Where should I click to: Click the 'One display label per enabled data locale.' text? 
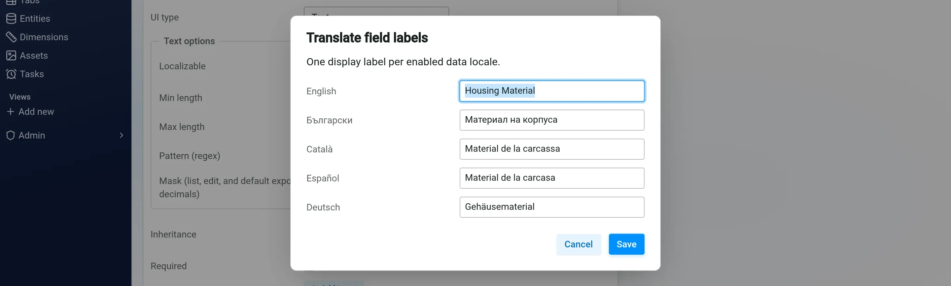click(403, 62)
